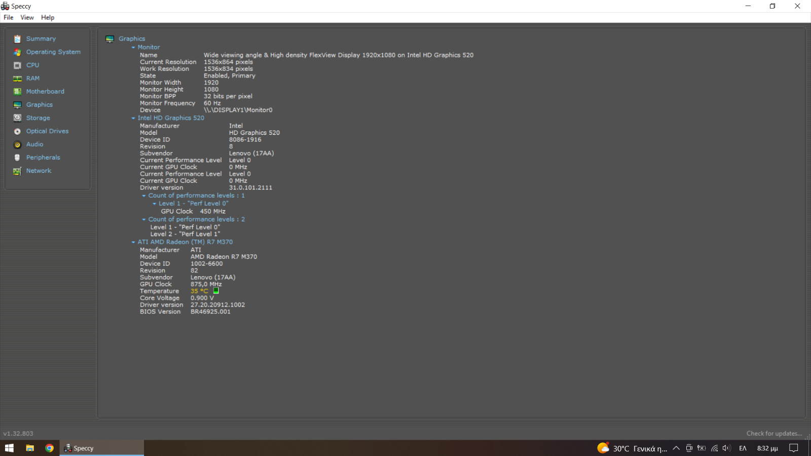Click the Meet Now camera tray icon

click(x=689, y=448)
